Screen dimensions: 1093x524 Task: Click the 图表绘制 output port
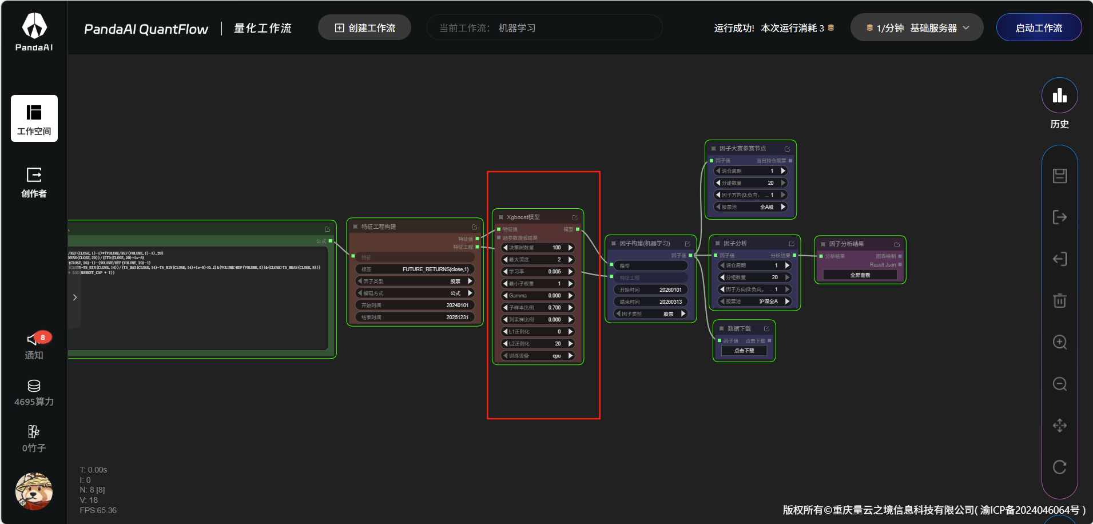point(900,256)
